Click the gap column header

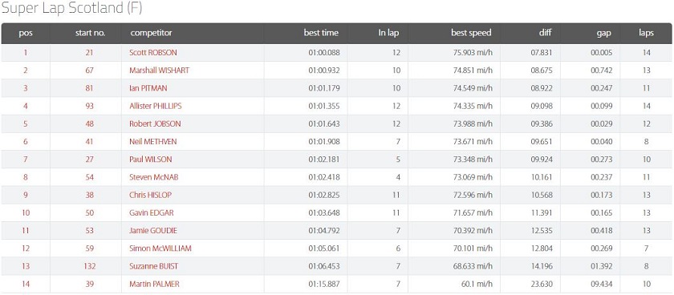(x=603, y=33)
